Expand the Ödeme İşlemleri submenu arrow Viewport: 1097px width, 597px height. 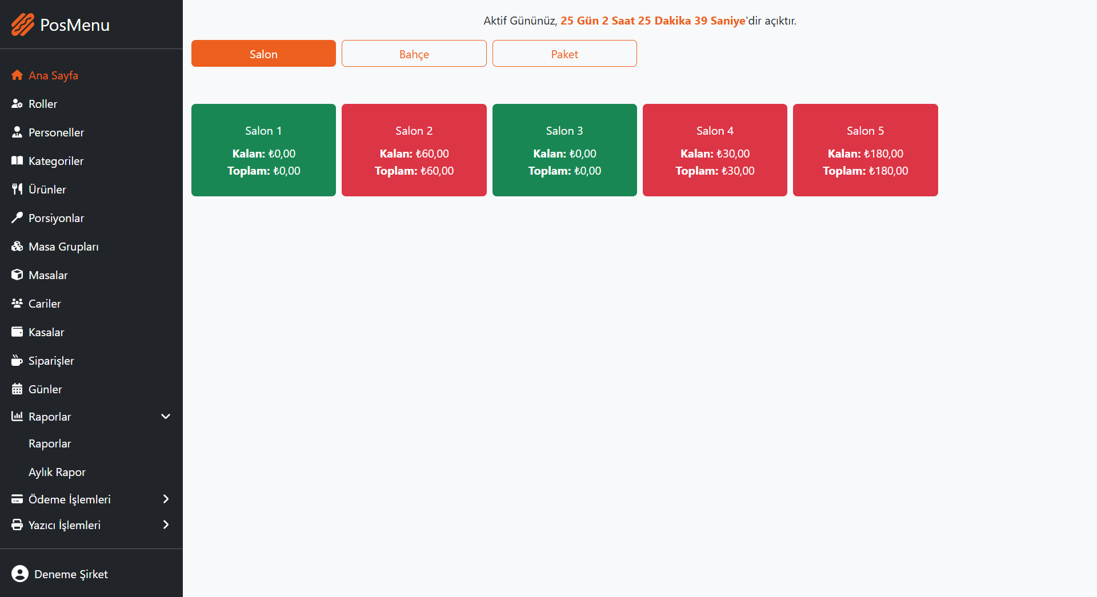(166, 499)
